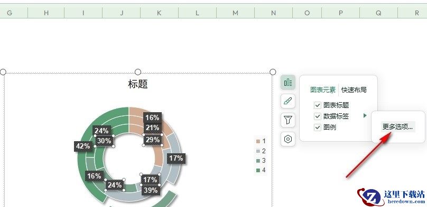Choose 更多选项... in the submenu
This screenshot has width=427, height=207.
coord(397,127)
